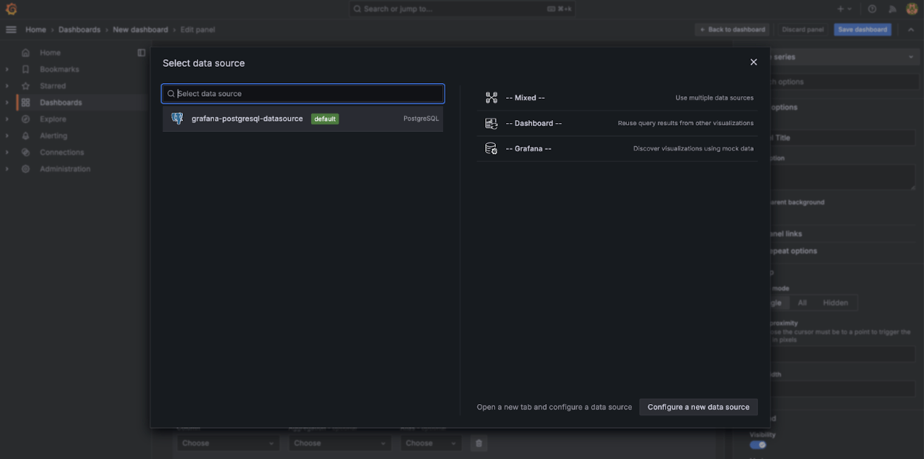Open Connections in the sidebar menu
The image size is (924, 459).
point(62,152)
